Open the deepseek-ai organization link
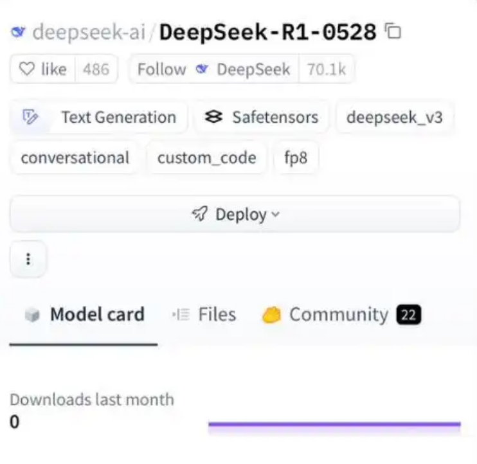Image resolution: width=477 pixels, height=464 pixels. click(x=89, y=32)
